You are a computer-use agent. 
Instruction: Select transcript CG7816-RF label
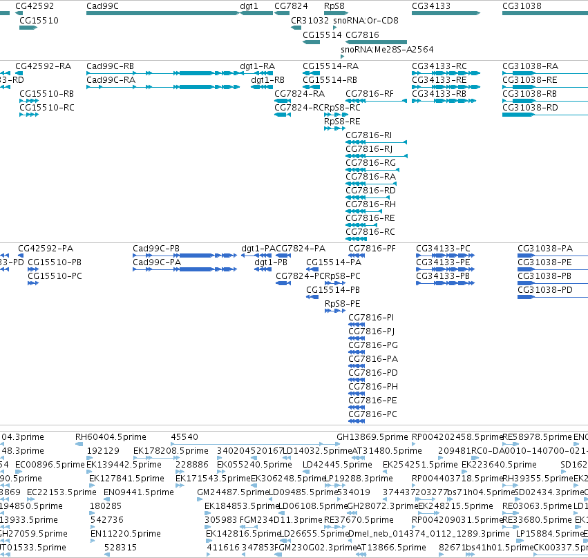370,94
